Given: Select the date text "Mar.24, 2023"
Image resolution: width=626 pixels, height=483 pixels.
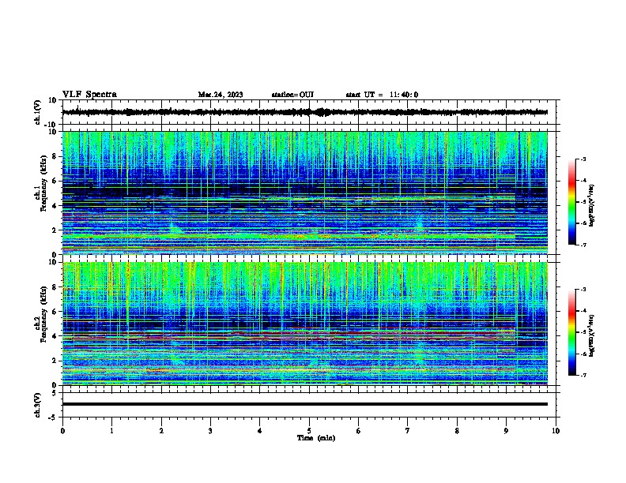Looking at the screenshot, I should pos(221,95).
